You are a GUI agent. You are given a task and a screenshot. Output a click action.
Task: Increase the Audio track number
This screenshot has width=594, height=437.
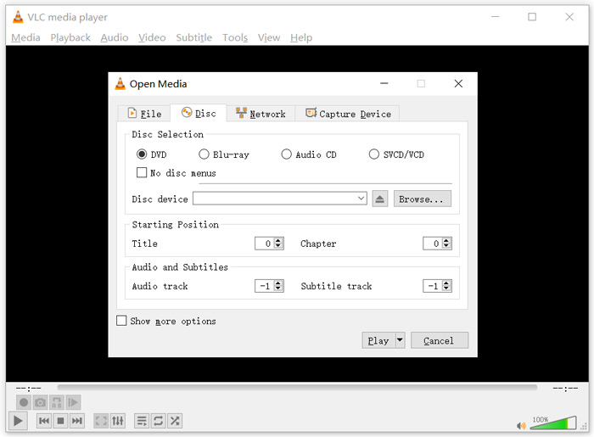pyautogui.click(x=278, y=283)
